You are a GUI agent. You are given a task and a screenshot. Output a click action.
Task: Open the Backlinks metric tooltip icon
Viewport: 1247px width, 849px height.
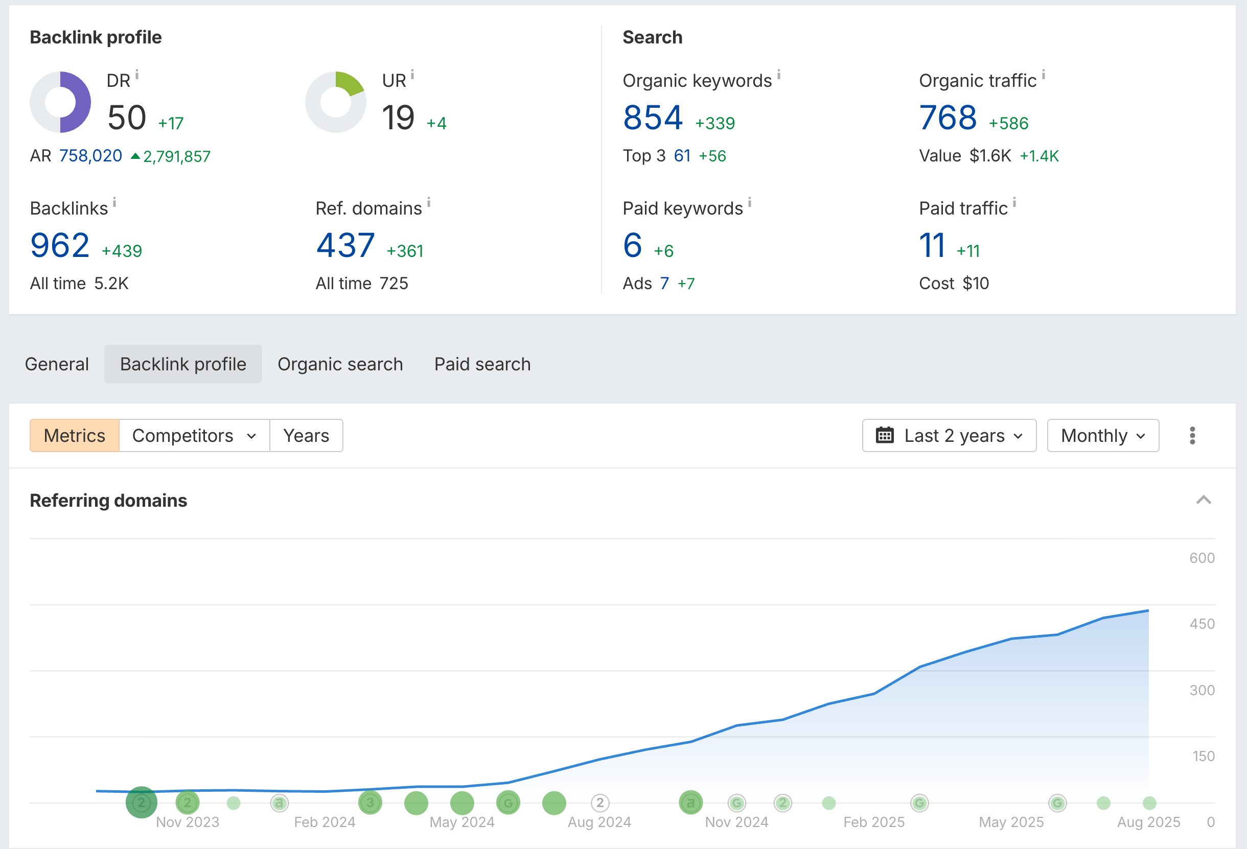click(x=116, y=202)
